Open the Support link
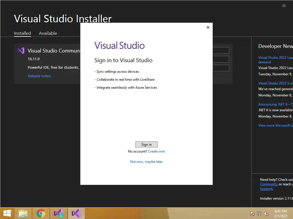 coord(266,189)
